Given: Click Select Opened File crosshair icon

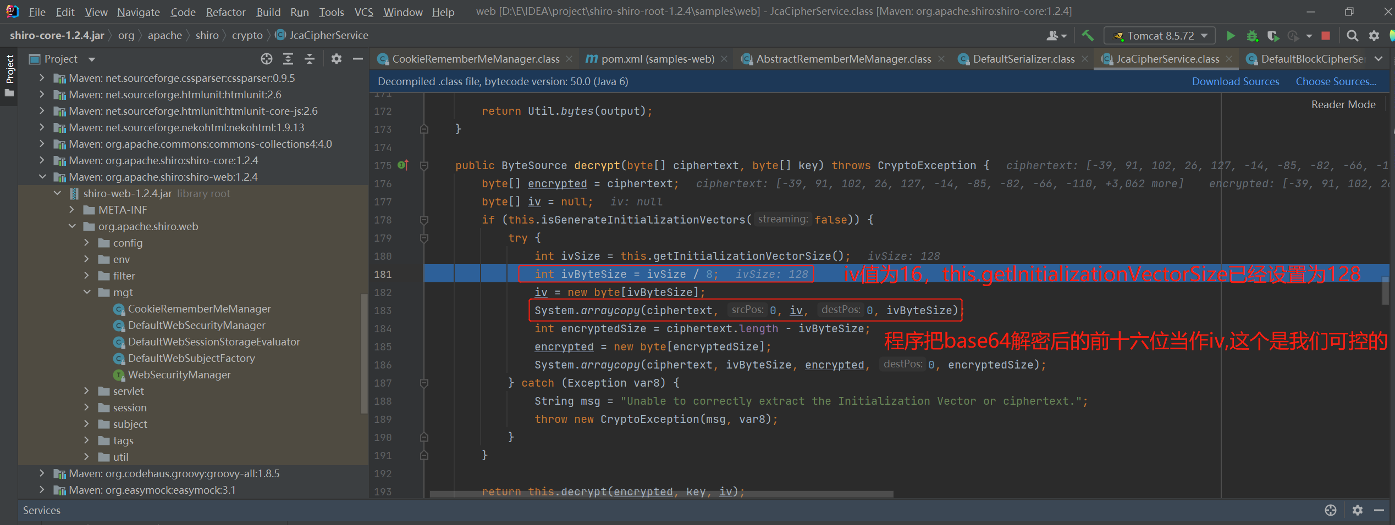Looking at the screenshot, I should pos(267,59).
